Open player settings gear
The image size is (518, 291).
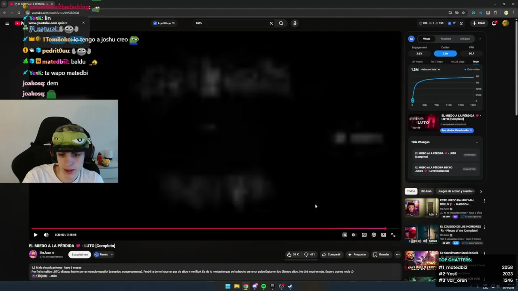(374, 235)
